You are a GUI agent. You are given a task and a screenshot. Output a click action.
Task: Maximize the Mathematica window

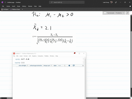pyautogui.click(x=79, y=53)
